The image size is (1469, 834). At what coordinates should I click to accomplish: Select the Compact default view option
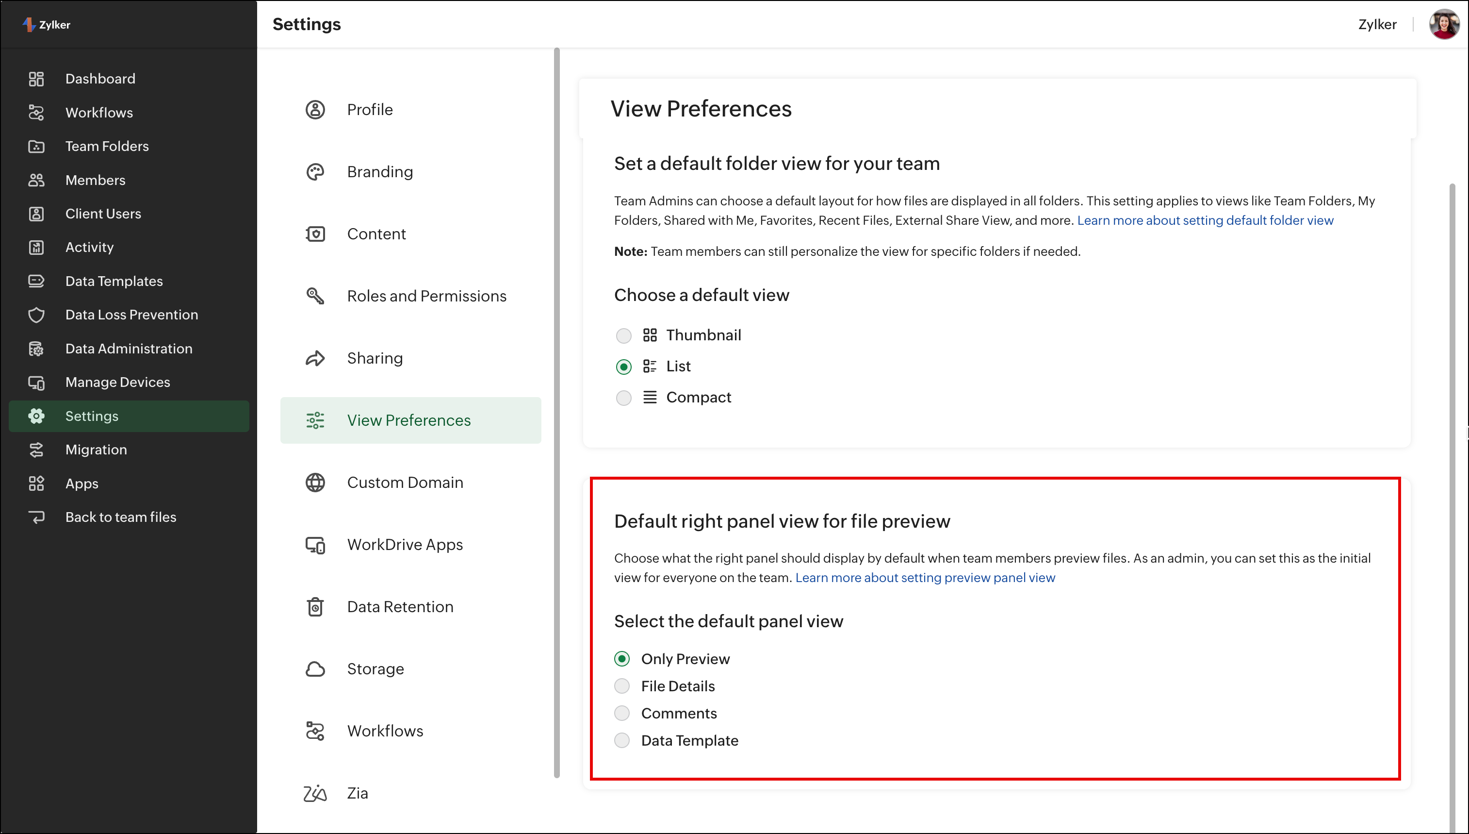tap(624, 398)
